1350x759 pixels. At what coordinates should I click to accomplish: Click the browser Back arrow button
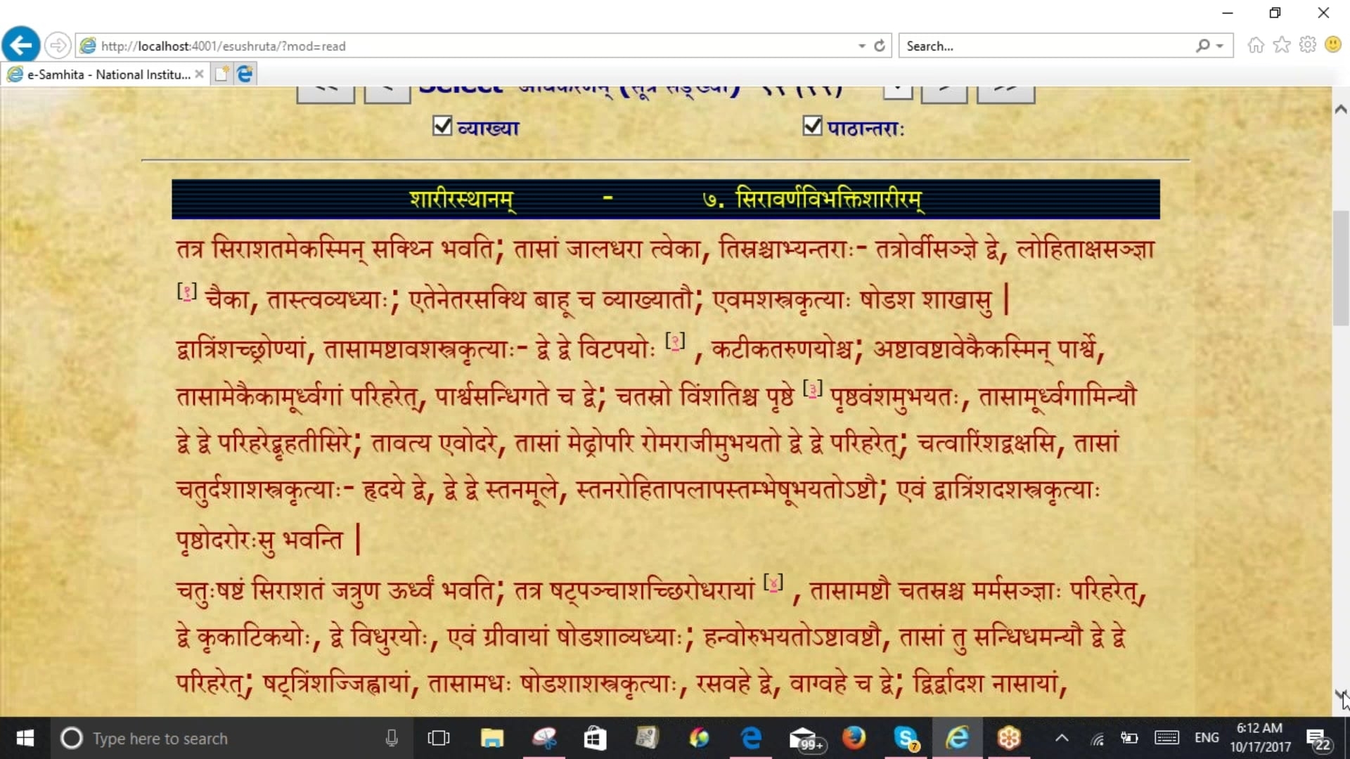pos(21,46)
